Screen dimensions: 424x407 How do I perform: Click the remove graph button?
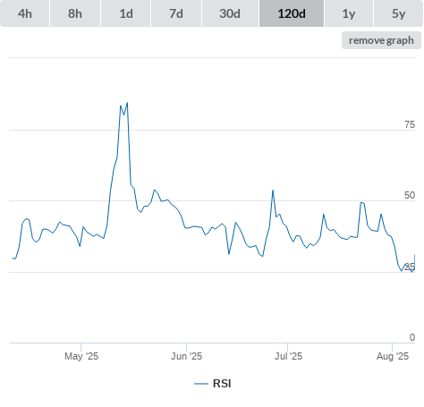pos(381,40)
